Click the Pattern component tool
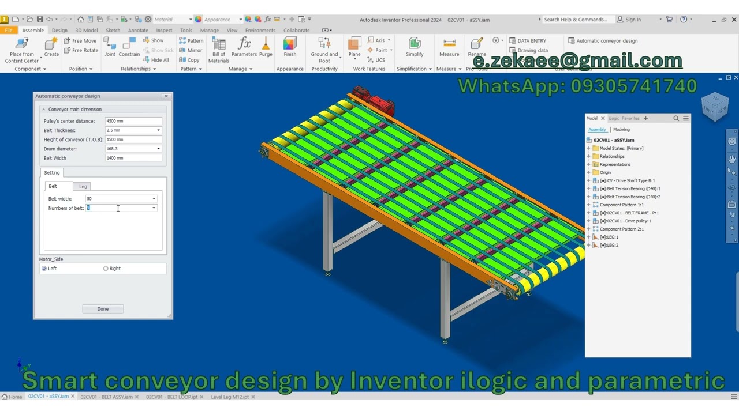The height and width of the screenshot is (415, 739). 191,41
